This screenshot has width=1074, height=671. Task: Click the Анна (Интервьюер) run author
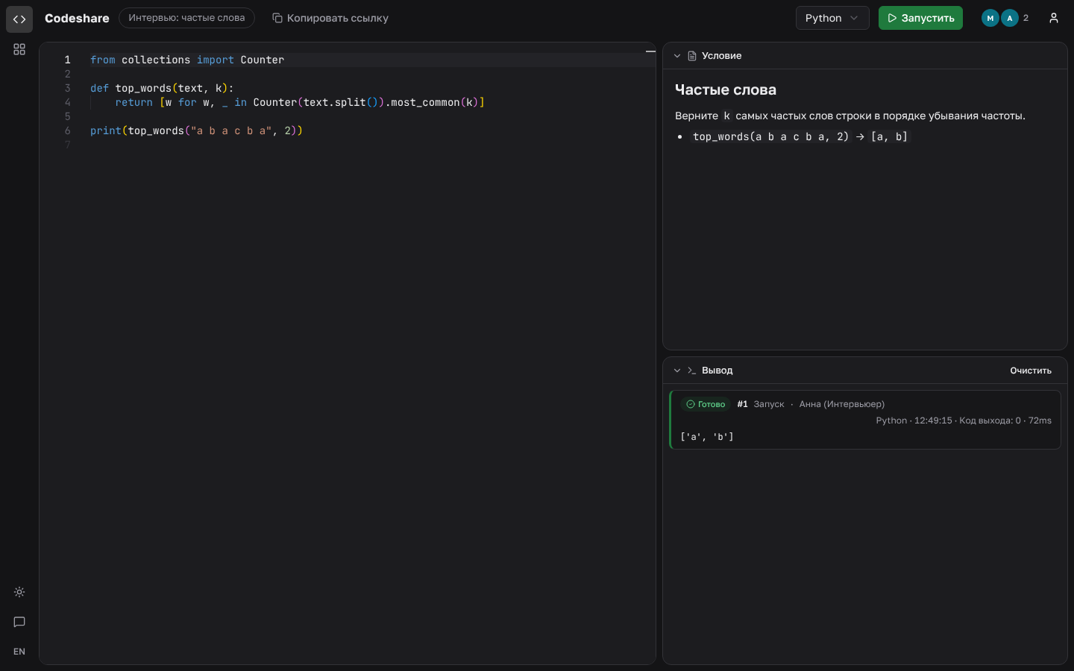(842, 404)
